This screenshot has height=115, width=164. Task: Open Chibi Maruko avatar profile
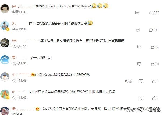click(x=5, y=9)
